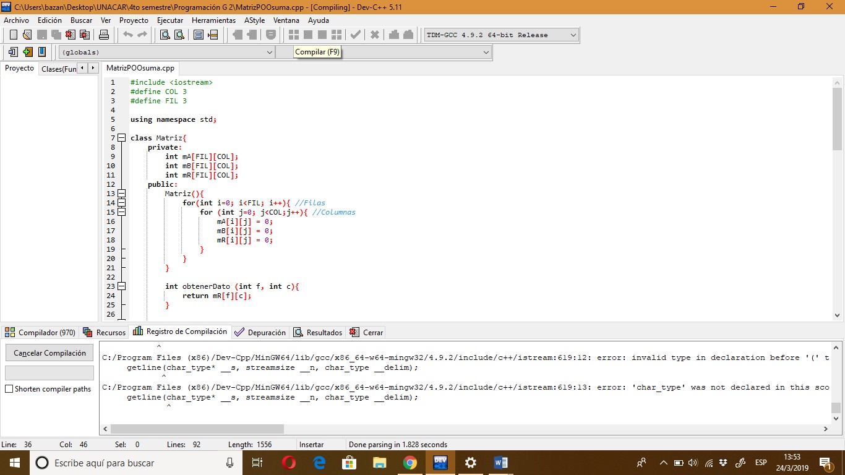This screenshot has height=475, width=845.
Task: Click the Open file toolbar icon
Action: click(x=27, y=35)
